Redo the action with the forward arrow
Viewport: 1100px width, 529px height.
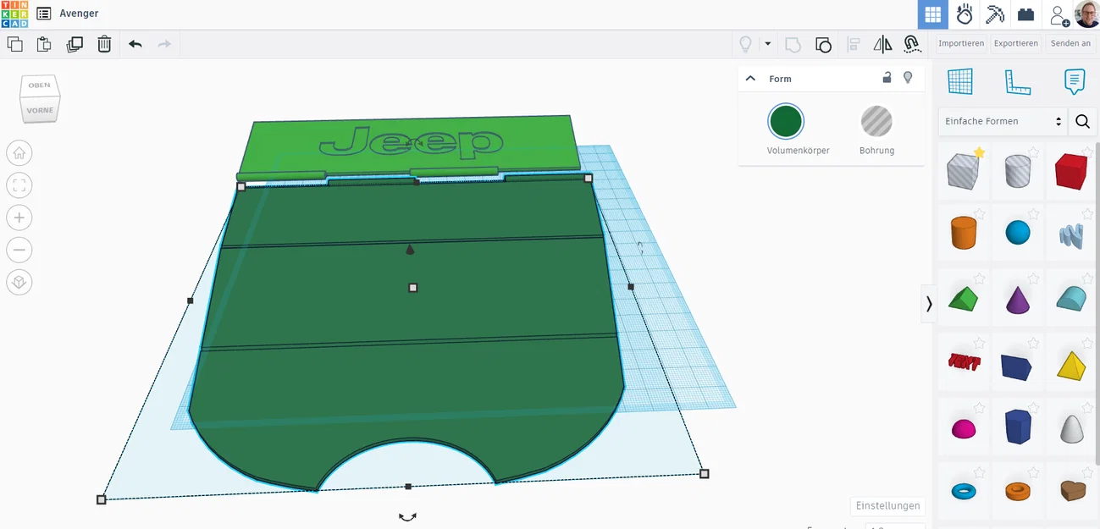point(164,44)
